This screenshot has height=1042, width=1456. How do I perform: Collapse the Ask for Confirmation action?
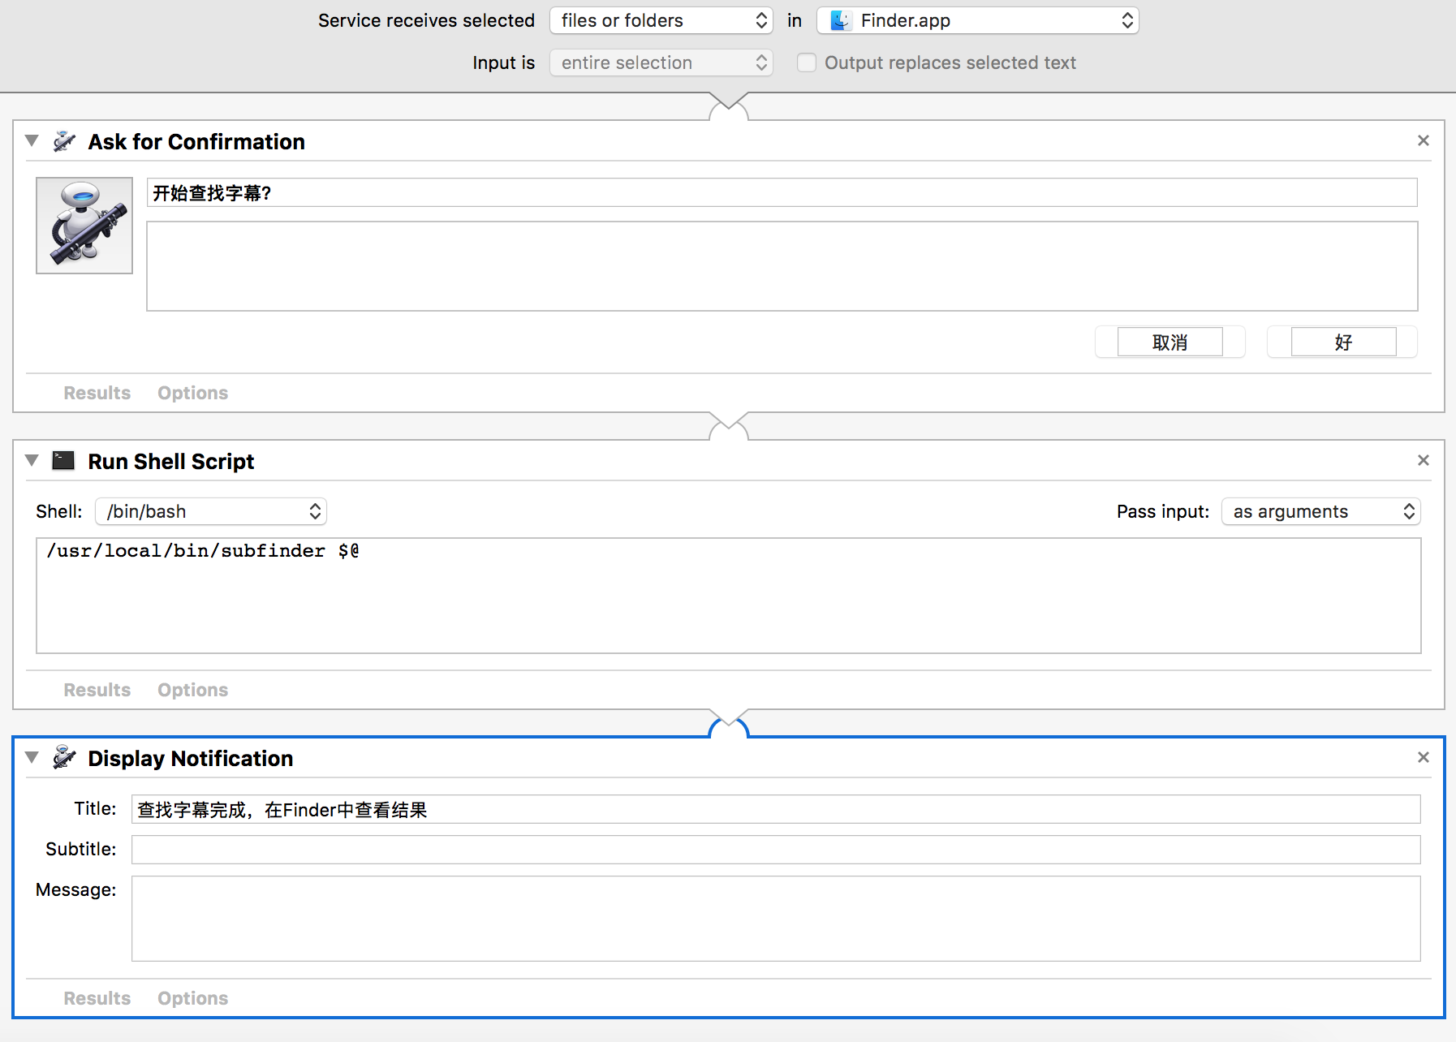32,140
